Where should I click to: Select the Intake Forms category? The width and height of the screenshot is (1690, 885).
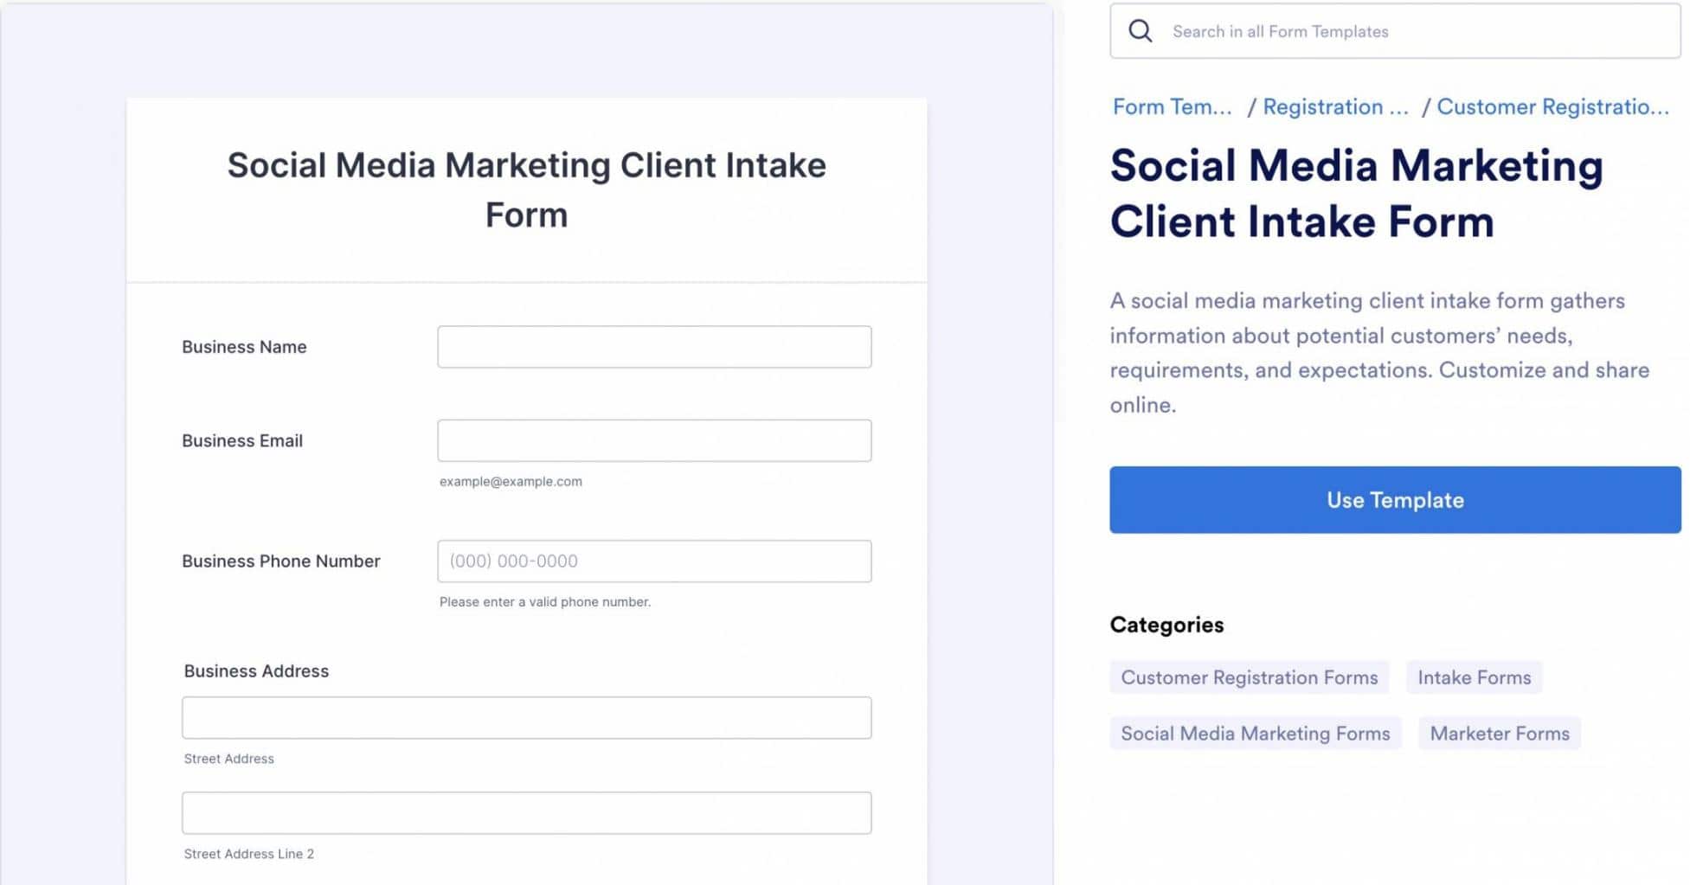pos(1474,677)
